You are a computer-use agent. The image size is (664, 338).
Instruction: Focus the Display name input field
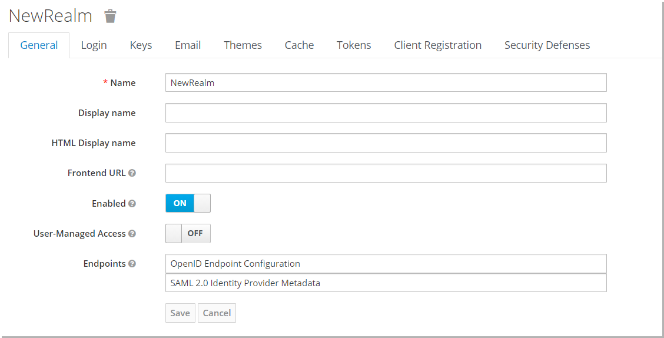(x=386, y=112)
